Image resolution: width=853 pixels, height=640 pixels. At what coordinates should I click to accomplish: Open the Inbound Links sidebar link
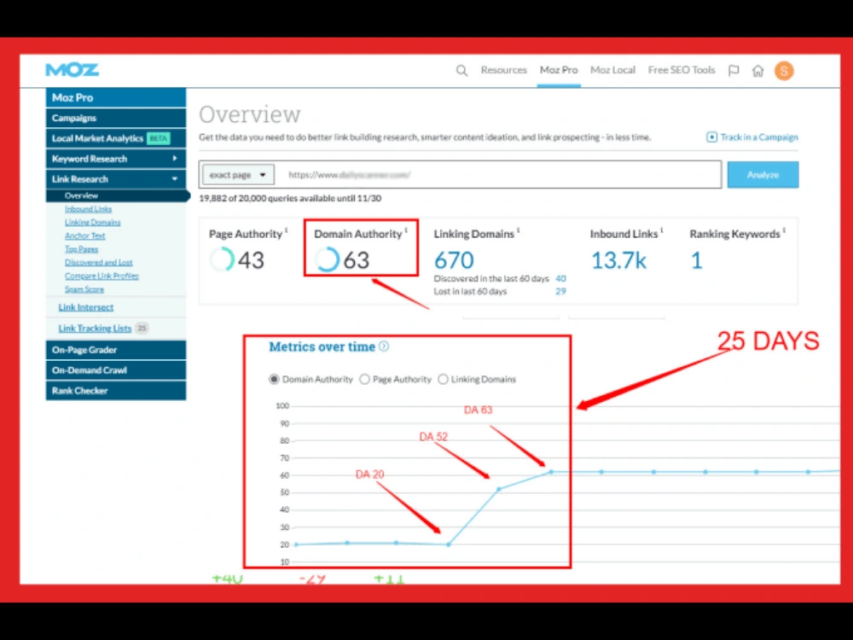pyautogui.click(x=88, y=209)
